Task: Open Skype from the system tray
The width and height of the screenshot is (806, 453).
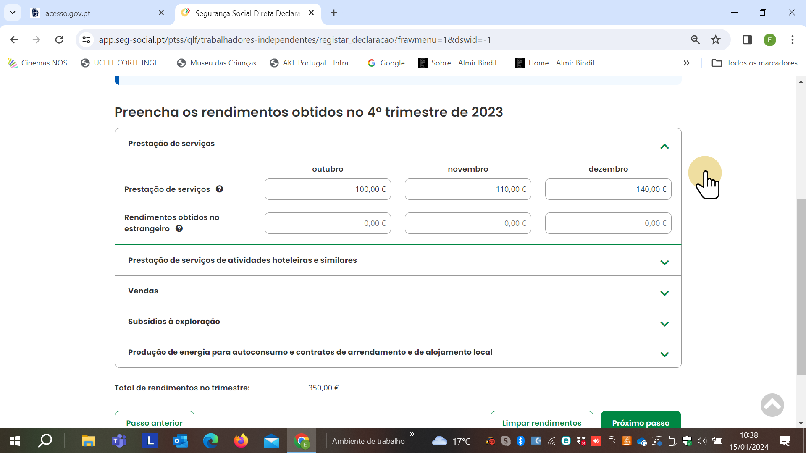Action: pyautogui.click(x=505, y=440)
